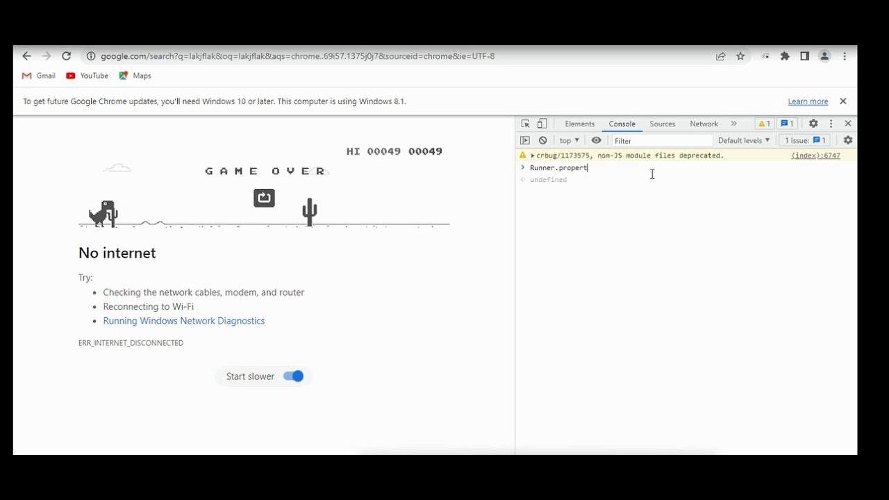Toggle the browser side panel
Screen dimensions: 889x500
tap(804, 56)
